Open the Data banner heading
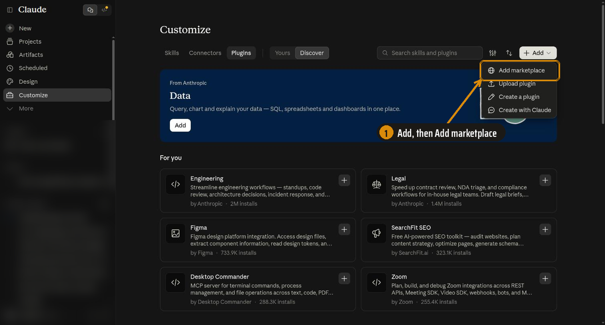The height and width of the screenshot is (325, 605). point(180,96)
